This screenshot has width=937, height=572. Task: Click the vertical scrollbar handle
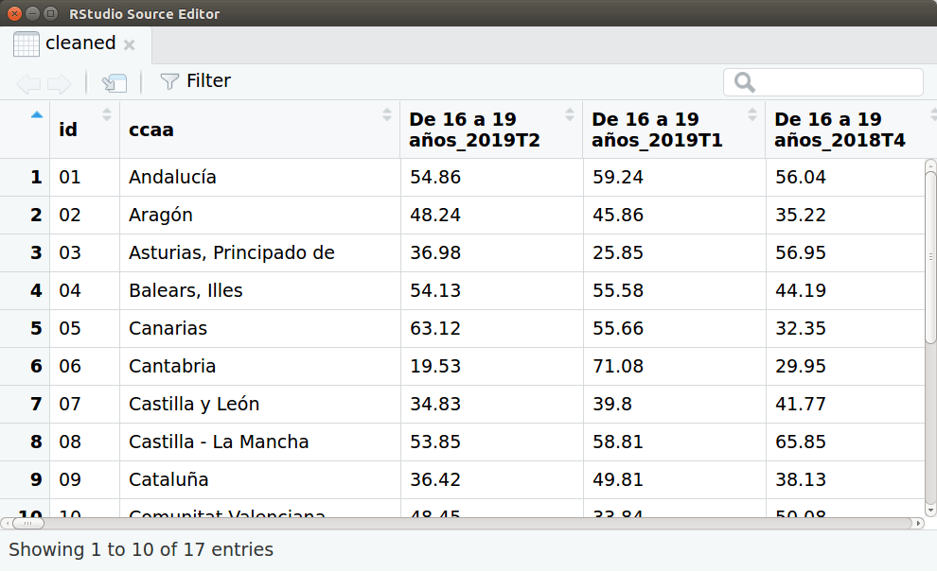click(x=930, y=255)
